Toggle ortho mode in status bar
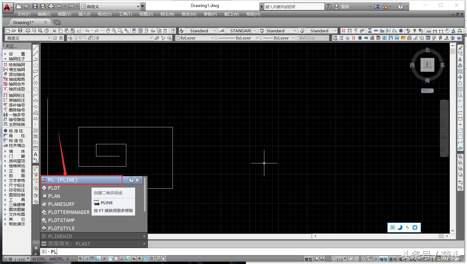The width and height of the screenshot is (467, 264). [x=98, y=259]
